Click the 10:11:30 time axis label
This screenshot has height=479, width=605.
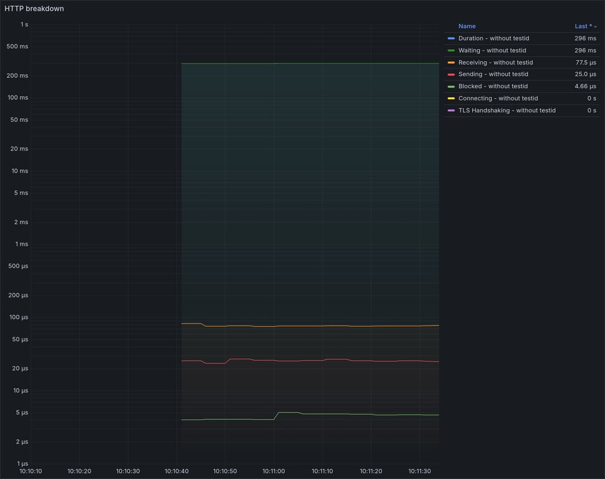tap(419, 471)
